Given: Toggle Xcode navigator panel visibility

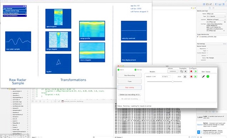Looking at the screenshot, I should click(216, 4).
